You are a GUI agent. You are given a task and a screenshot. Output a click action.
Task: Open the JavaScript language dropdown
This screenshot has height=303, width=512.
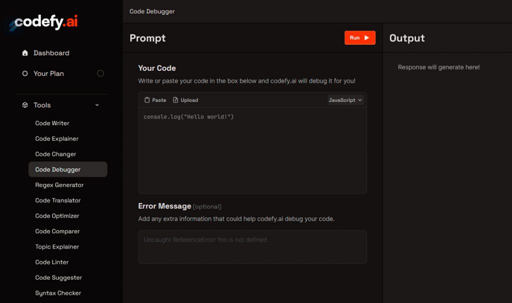tap(345, 100)
